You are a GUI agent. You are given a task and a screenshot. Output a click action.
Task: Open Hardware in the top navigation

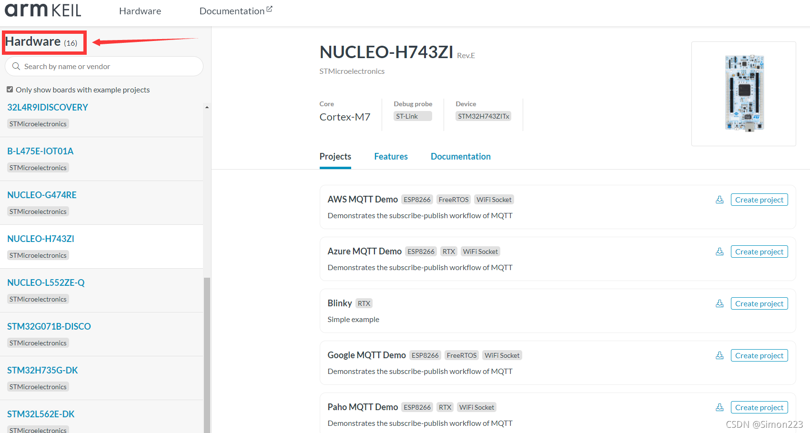[x=140, y=11]
